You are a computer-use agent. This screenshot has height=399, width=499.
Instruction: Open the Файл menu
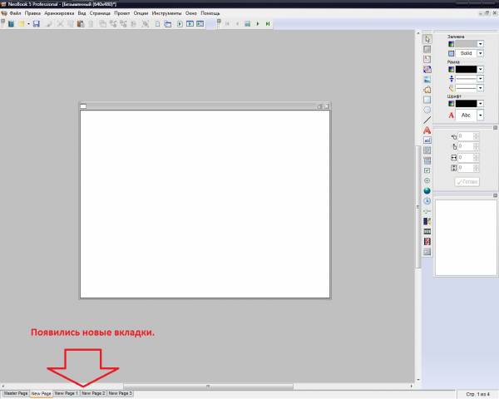[x=15, y=14]
